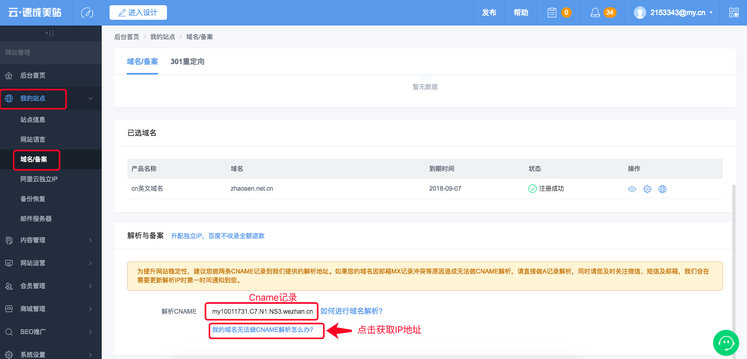View the zhaosen.net.cn domain via eye icon

(632, 189)
